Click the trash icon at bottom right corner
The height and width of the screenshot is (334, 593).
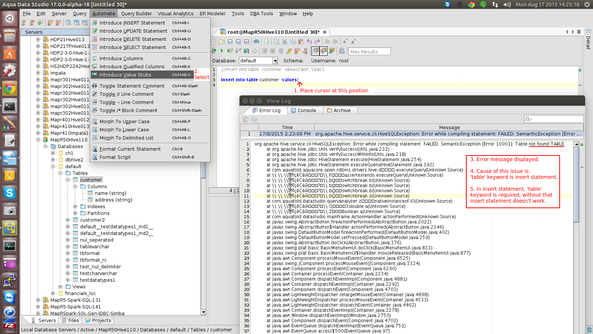pos(589,330)
